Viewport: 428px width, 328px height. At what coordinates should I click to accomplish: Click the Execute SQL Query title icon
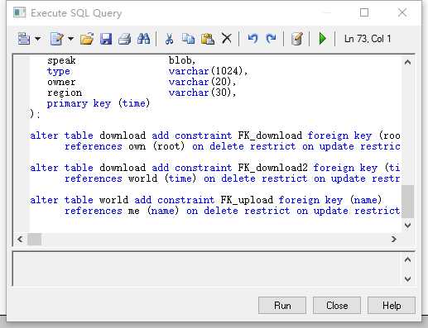[x=20, y=12]
